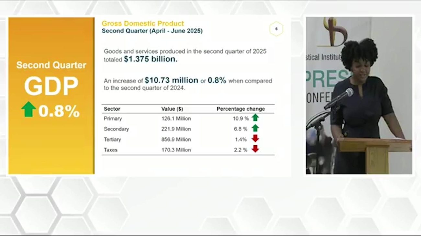Select the 'Value ($)' column header
The height and width of the screenshot is (236, 421).
pyautogui.click(x=172, y=109)
